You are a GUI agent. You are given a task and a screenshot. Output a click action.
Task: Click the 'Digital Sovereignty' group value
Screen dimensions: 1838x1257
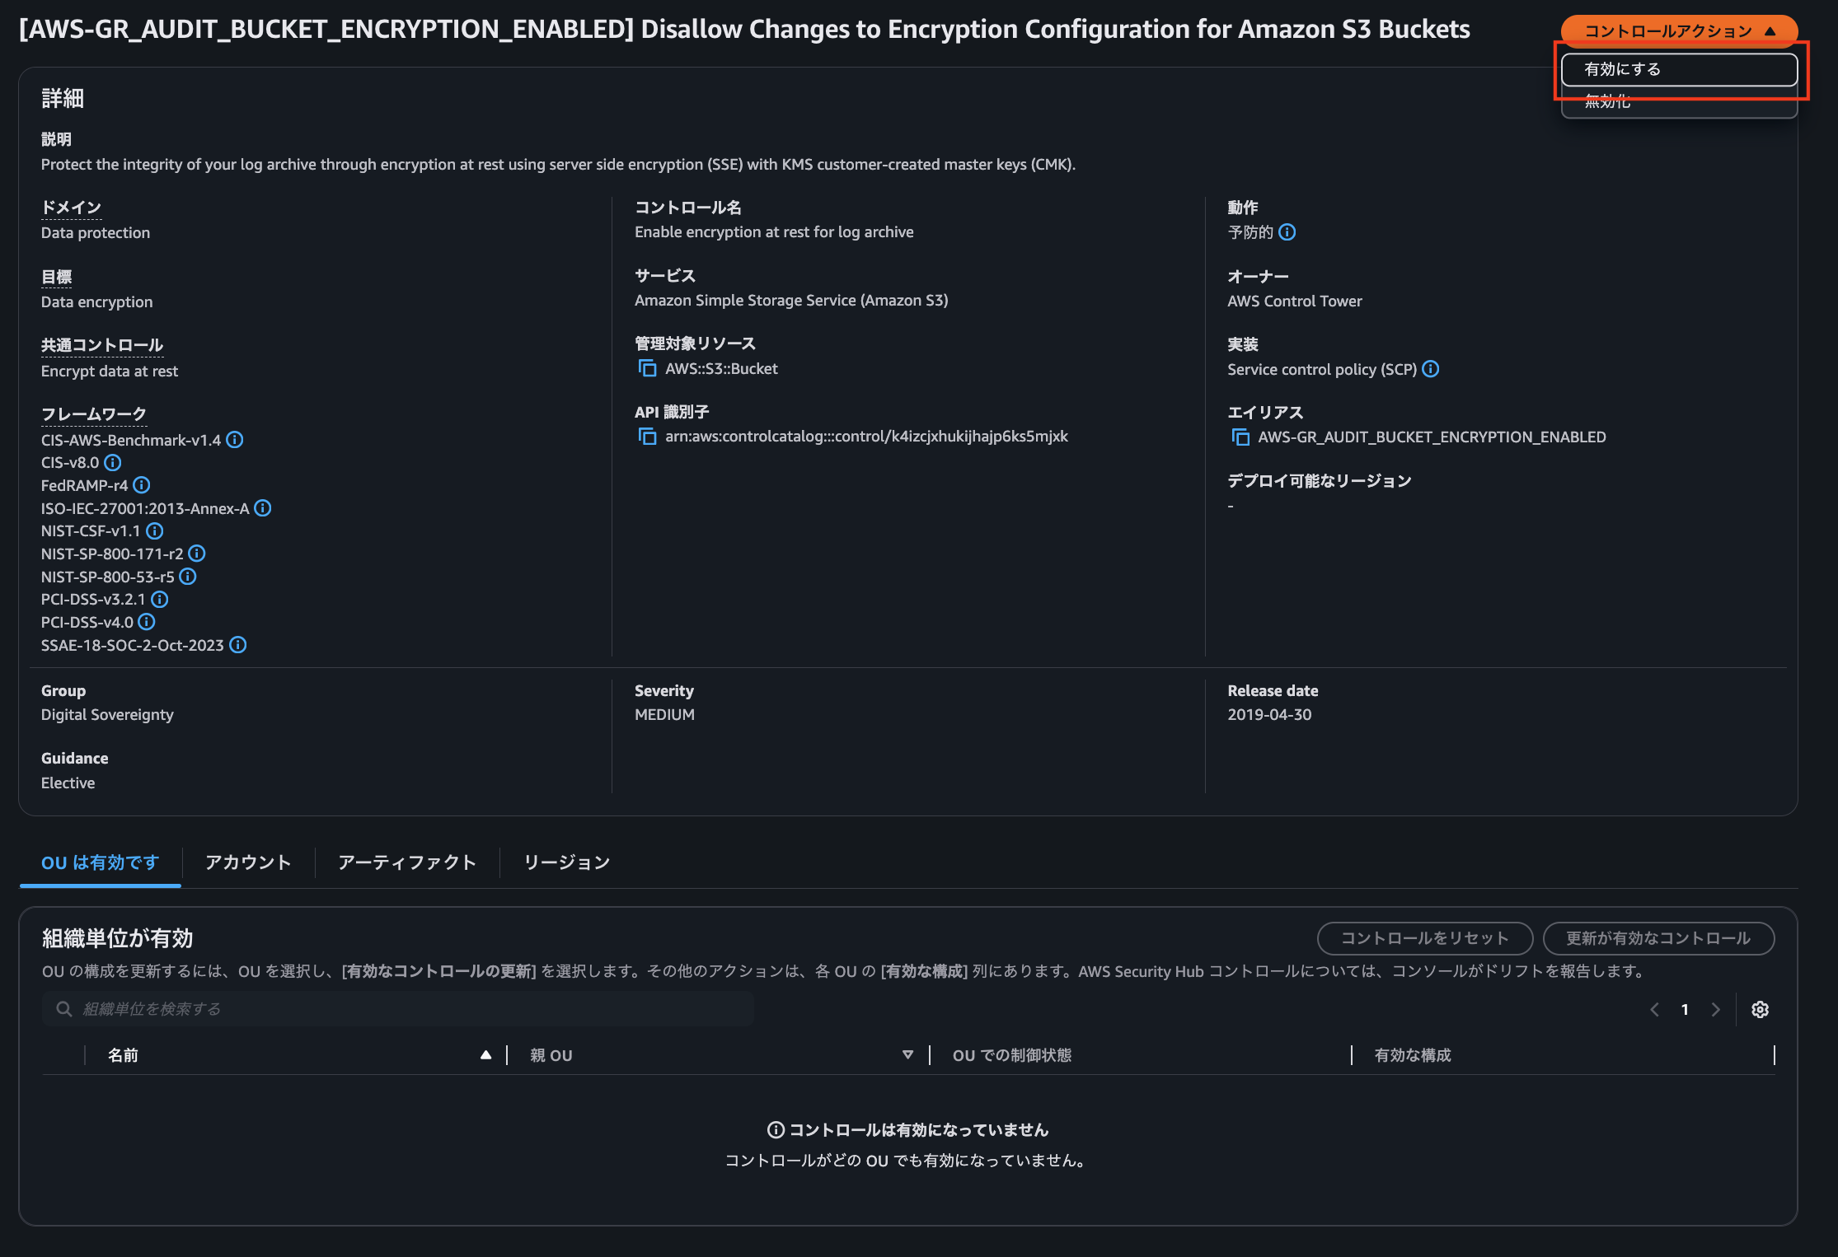[107, 715]
